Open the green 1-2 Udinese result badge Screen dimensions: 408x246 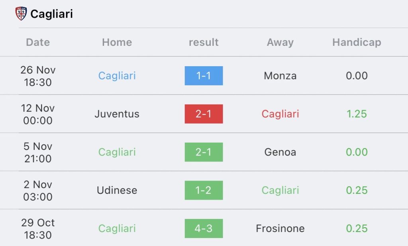coord(204,190)
